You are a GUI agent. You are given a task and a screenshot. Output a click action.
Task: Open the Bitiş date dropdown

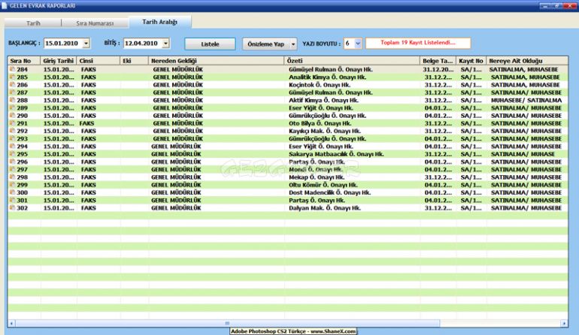[165, 44]
